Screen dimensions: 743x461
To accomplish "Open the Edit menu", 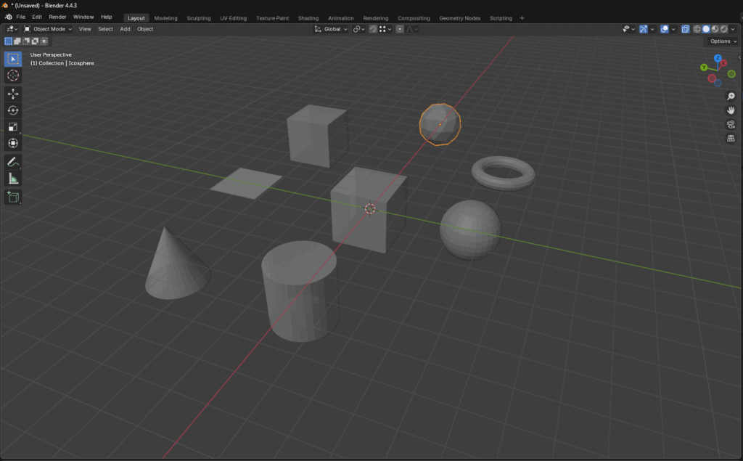I will point(37,17).
